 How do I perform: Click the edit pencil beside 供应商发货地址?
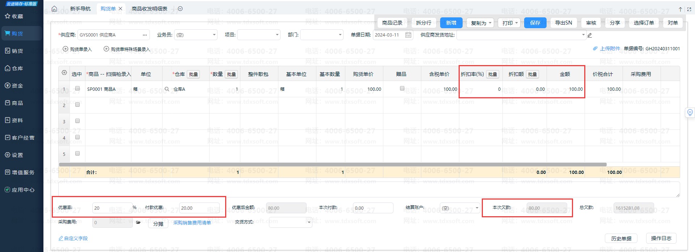(x=590, y=35)
